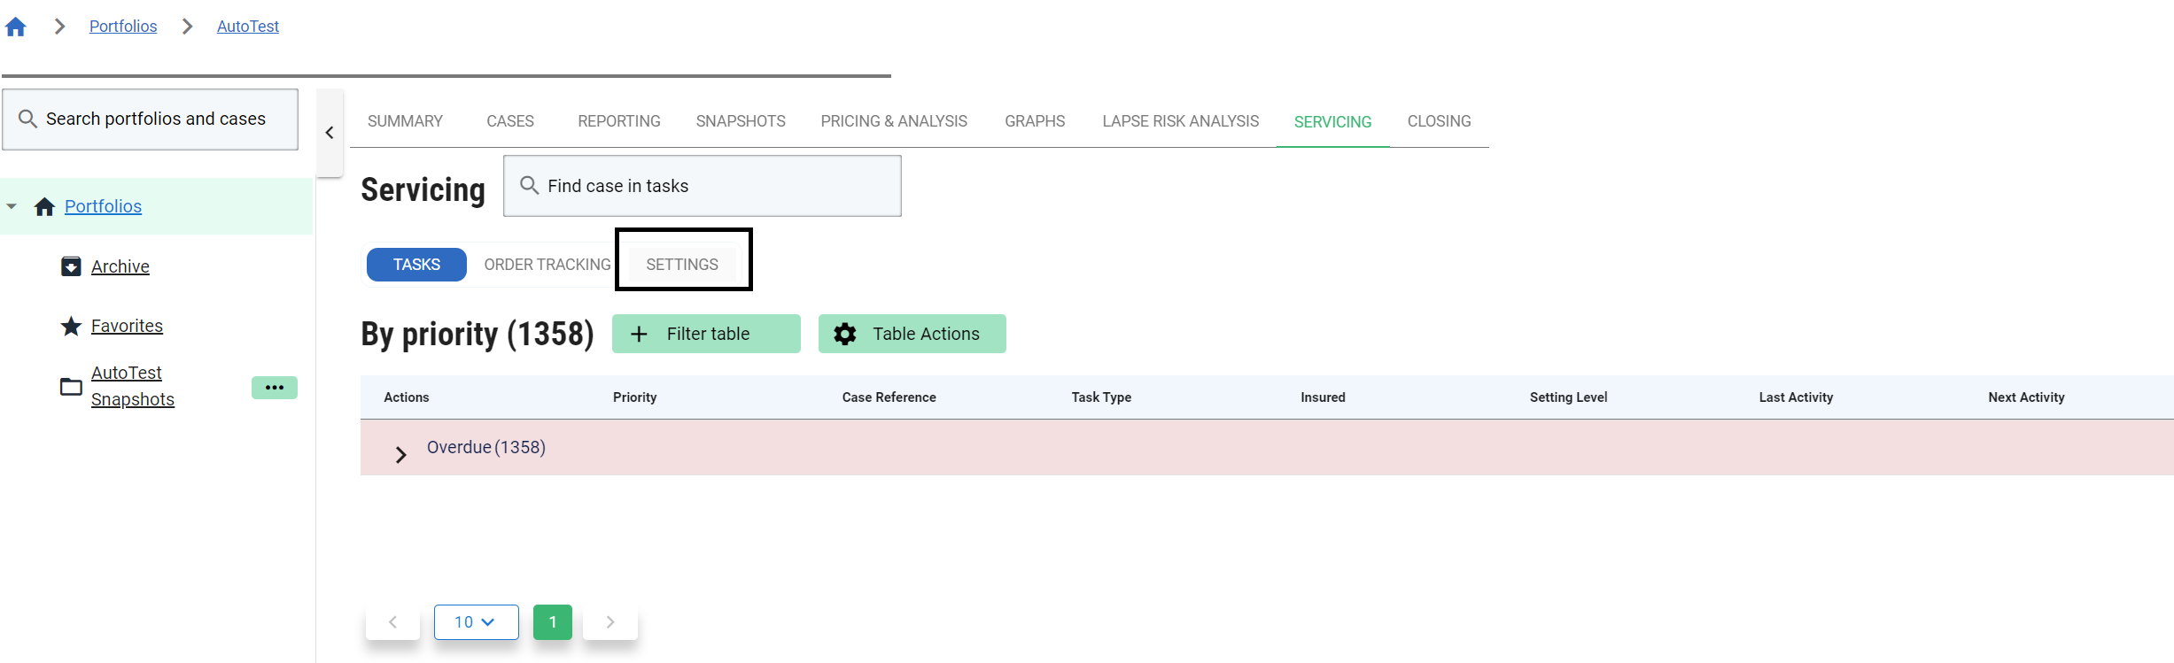Open the rows-per-page dropdown showing 10
Viewport: 2174px width, 663px height.
click(476, 622)
